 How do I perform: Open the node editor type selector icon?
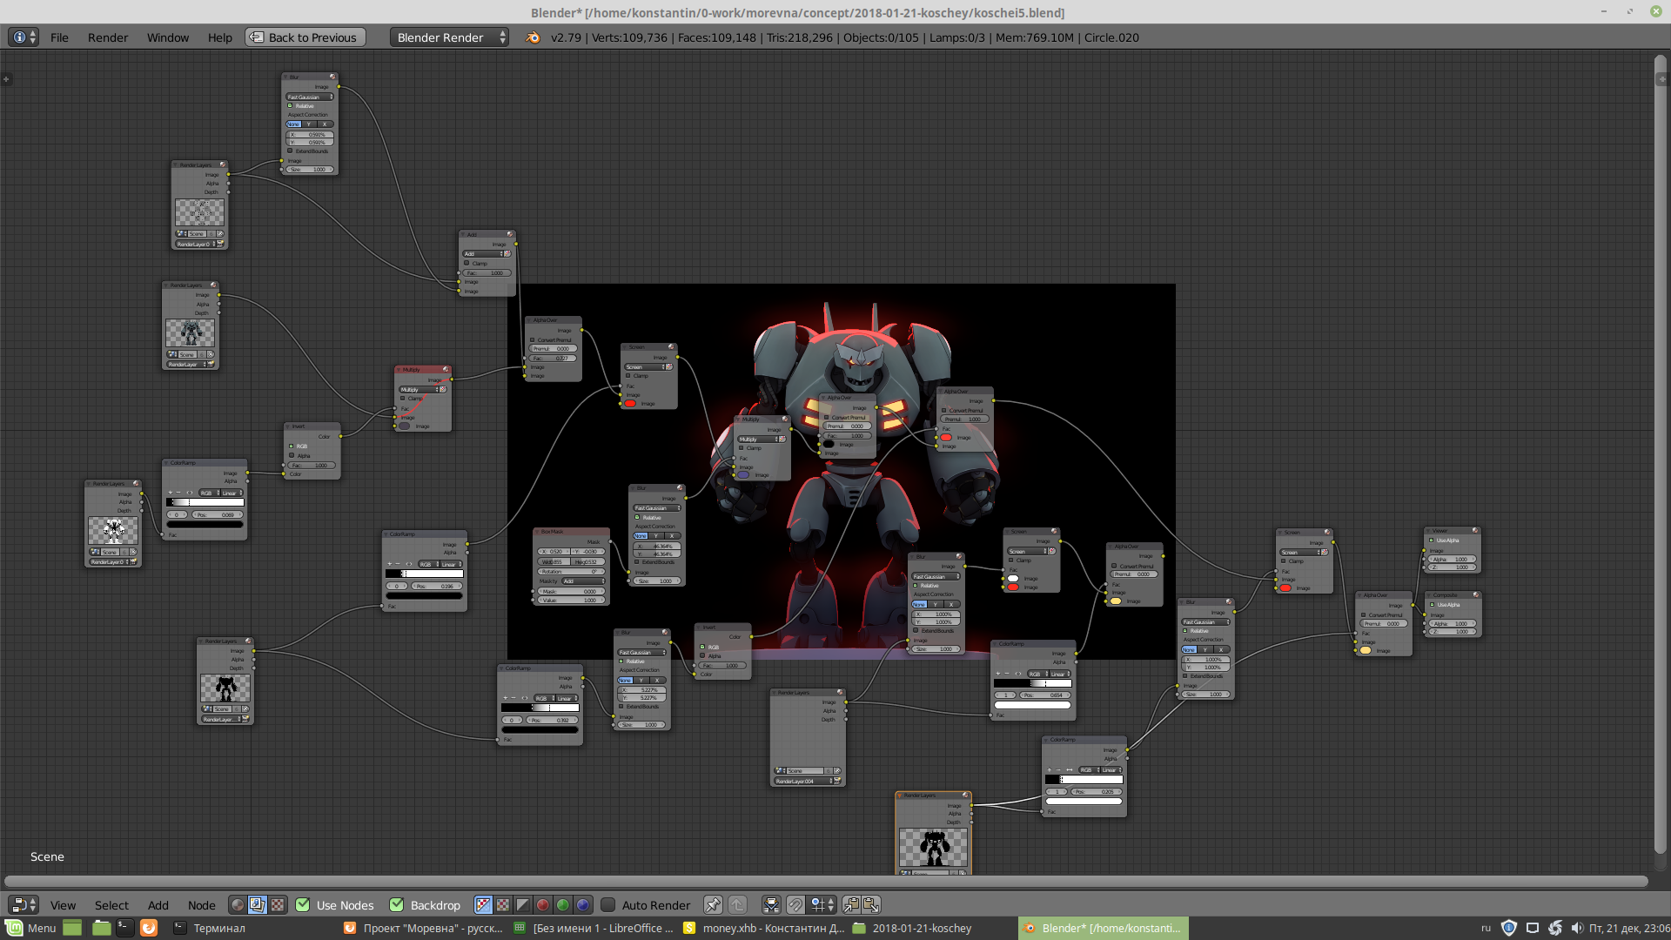23,905
